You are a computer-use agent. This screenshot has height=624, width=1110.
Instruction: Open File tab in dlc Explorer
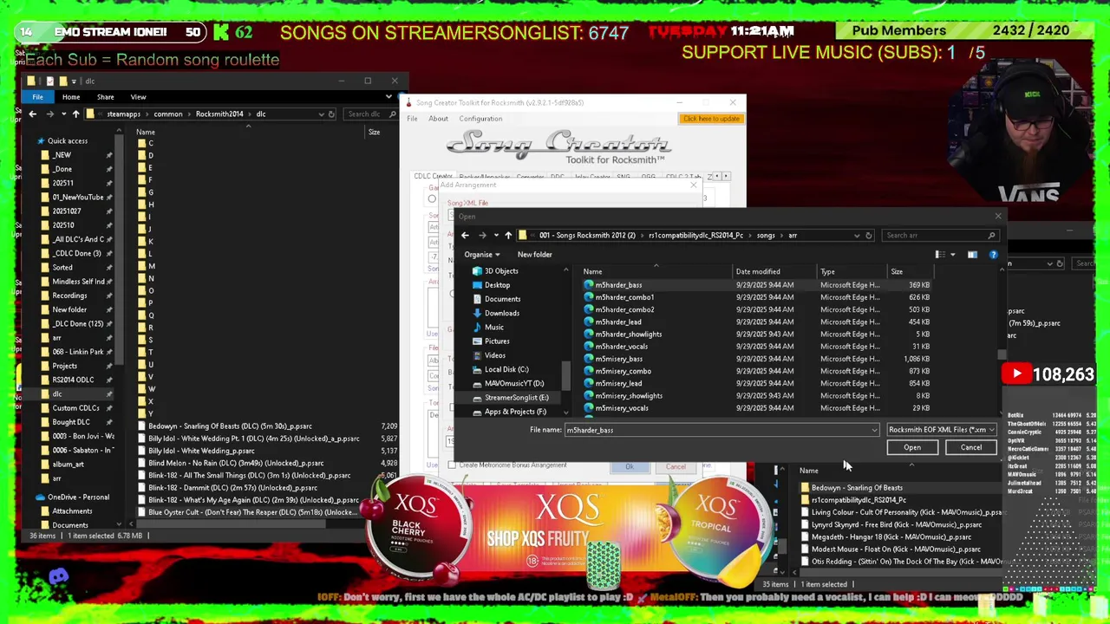pyautogui.click(x=37, y=97)
